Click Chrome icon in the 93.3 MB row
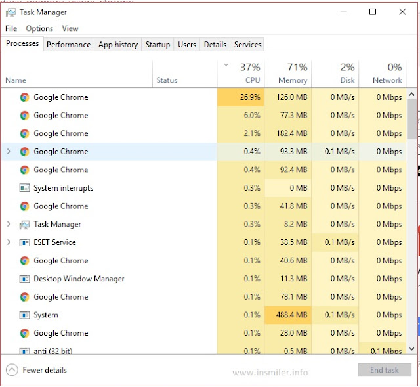 24,152
